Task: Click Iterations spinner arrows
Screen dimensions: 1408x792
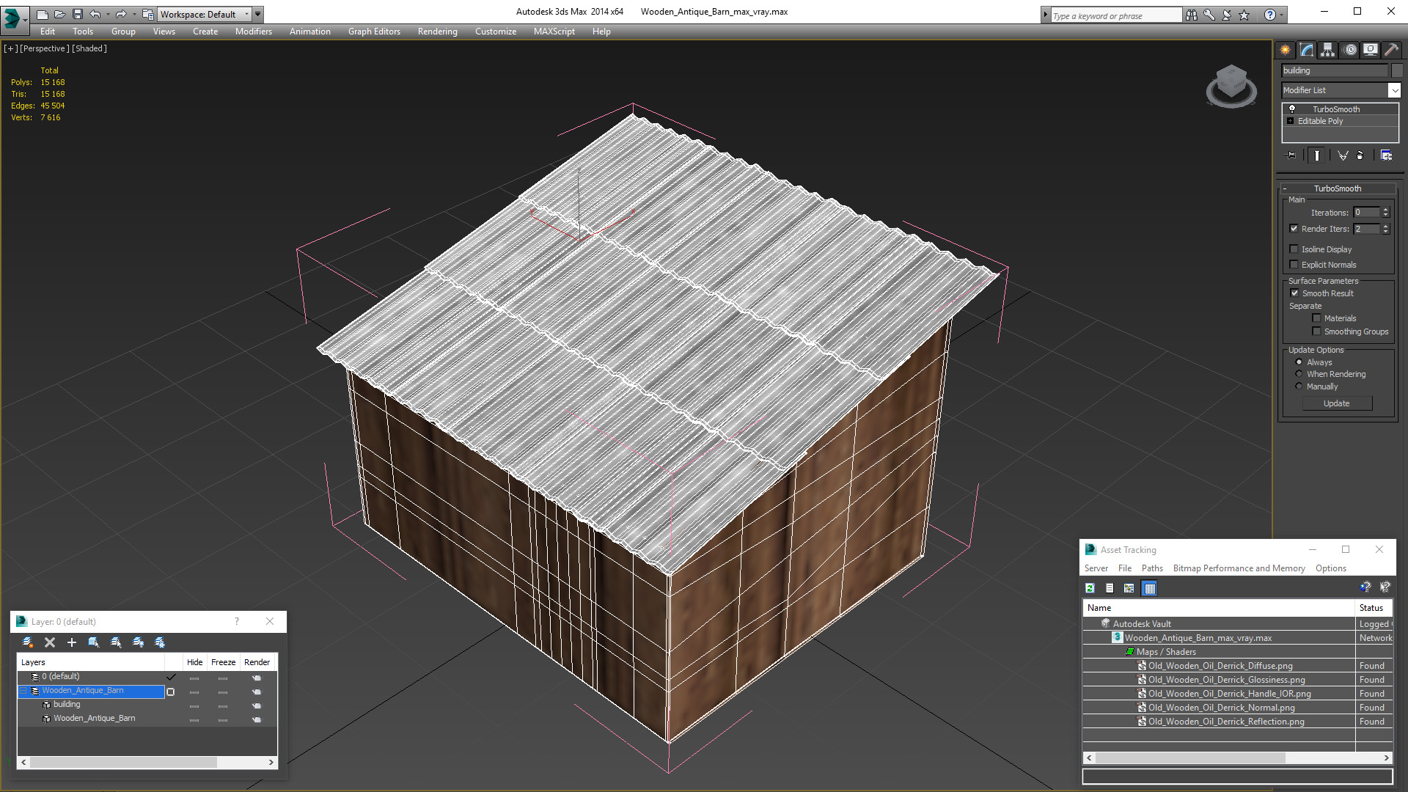Action: (1385, 213)
